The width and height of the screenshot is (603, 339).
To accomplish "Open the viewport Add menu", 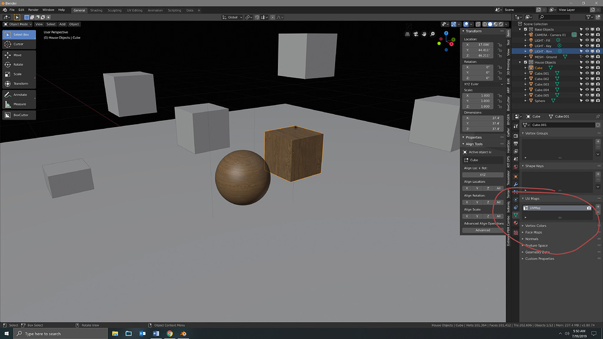I will [x=62, y=24].
